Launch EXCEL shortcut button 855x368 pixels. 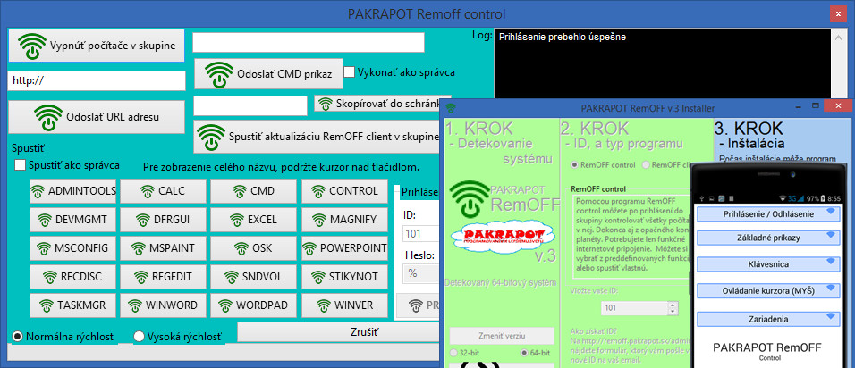point(254,220)
